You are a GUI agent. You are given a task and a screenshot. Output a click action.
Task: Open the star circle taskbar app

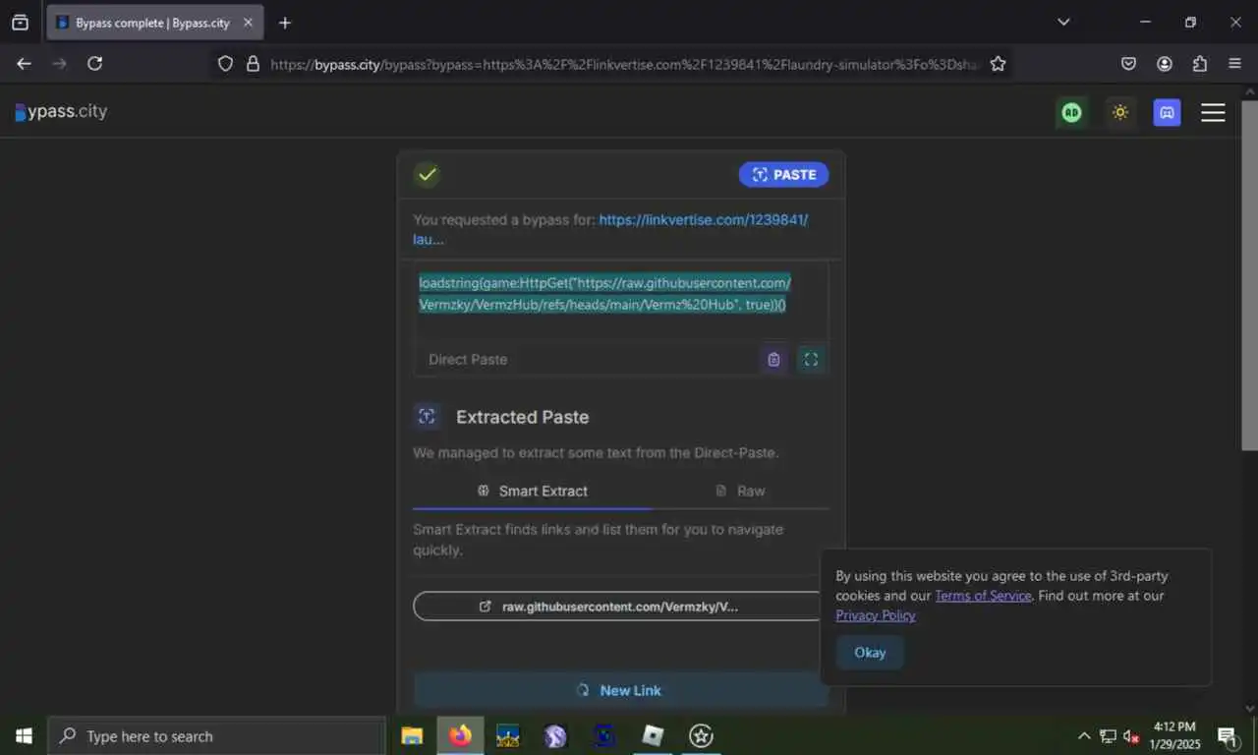click(x=701, y=735)
